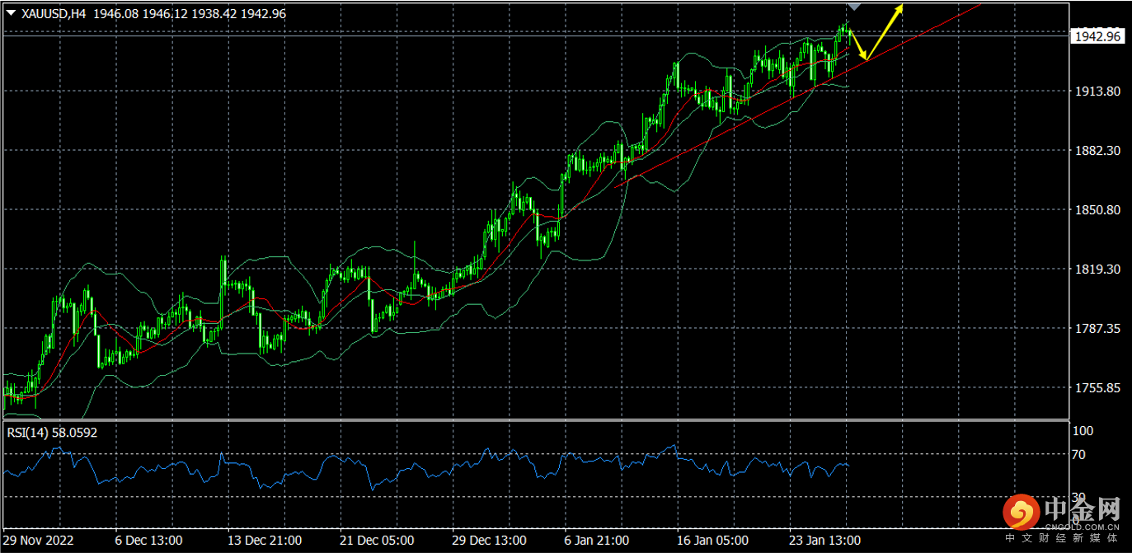Select the red ascending trendline

742,120
